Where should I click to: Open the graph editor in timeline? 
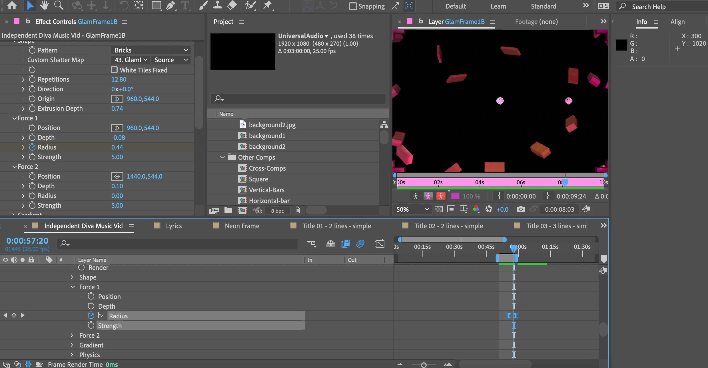pos(380,244)
